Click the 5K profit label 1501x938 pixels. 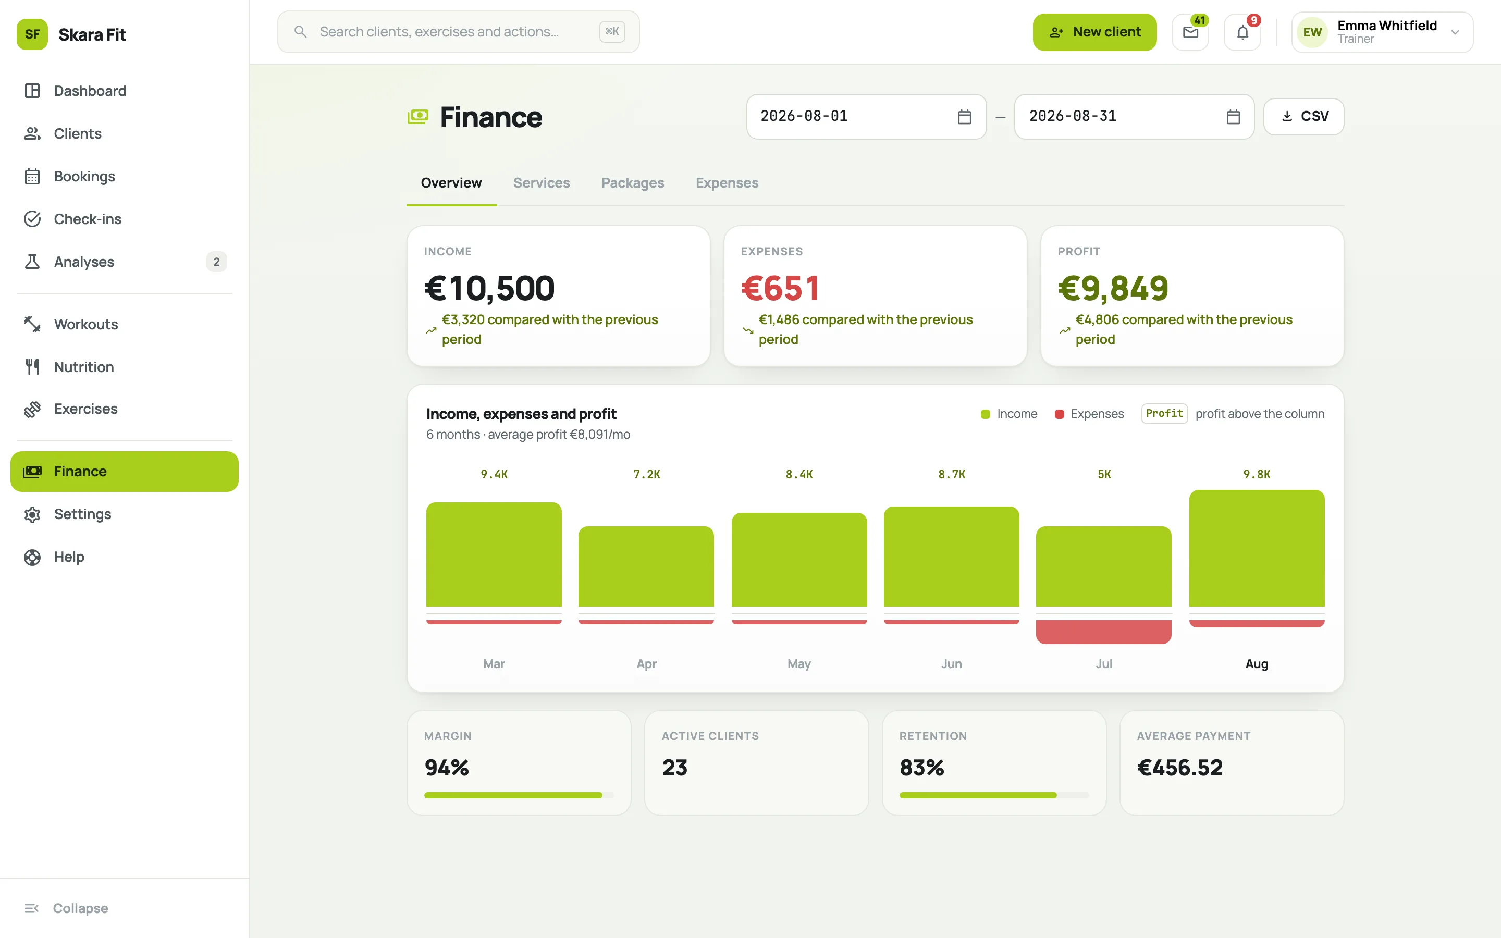click(x=1104, y=474)
